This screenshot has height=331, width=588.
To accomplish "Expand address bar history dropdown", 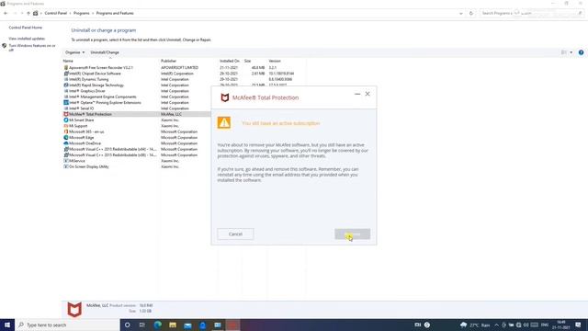I will (461, 13).
